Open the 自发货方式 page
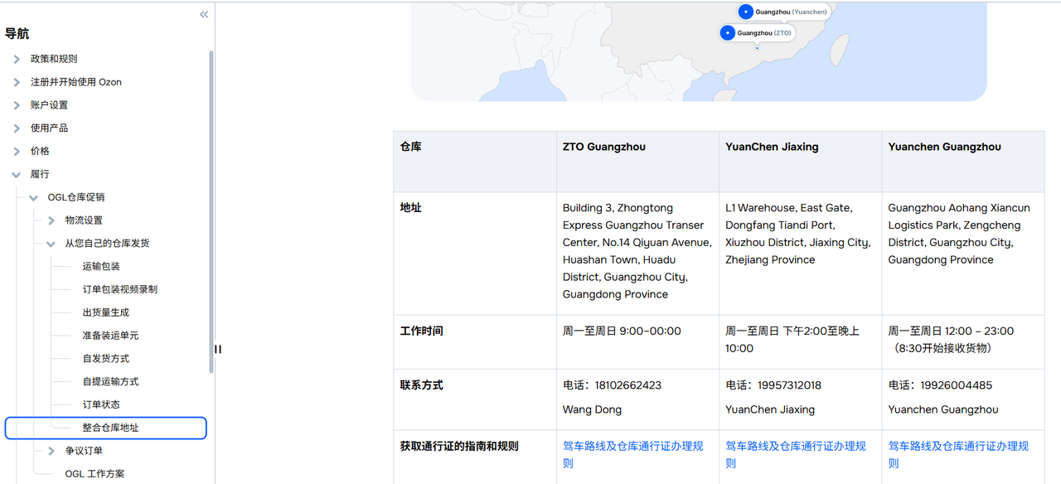This screenshot has width=1061, height=484. 106,359
